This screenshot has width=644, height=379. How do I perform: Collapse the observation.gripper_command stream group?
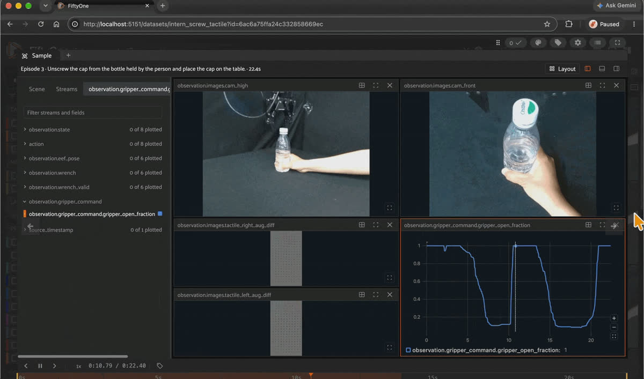pyautogui.click(x=25, y=202)
